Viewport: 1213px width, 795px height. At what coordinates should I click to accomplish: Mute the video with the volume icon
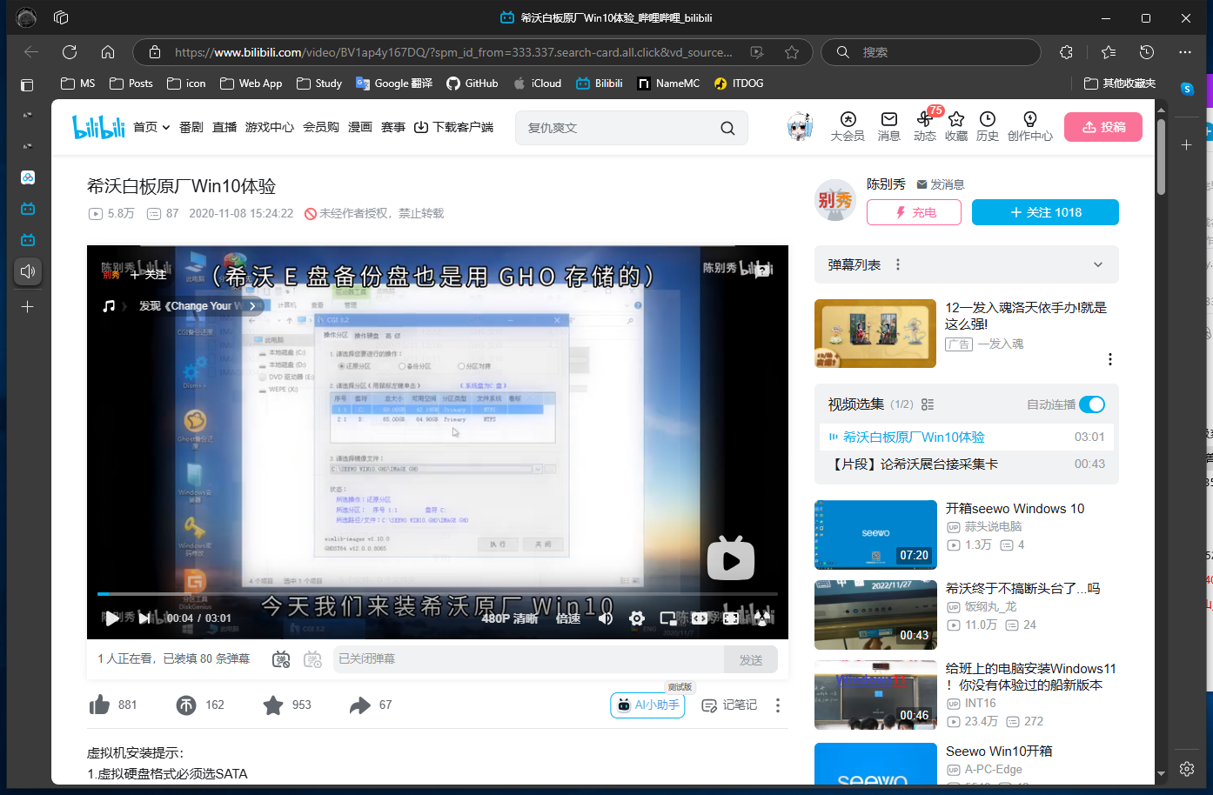(606, 618)
